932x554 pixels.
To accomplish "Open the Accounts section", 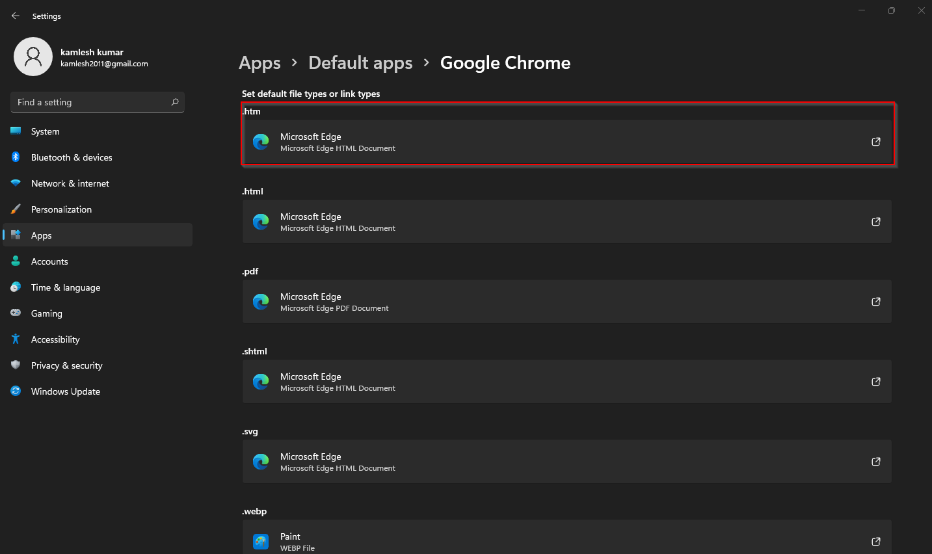I will [x=98, y=261].
